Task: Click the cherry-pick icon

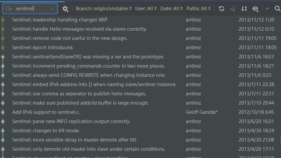Action: [x=233, y=9]
